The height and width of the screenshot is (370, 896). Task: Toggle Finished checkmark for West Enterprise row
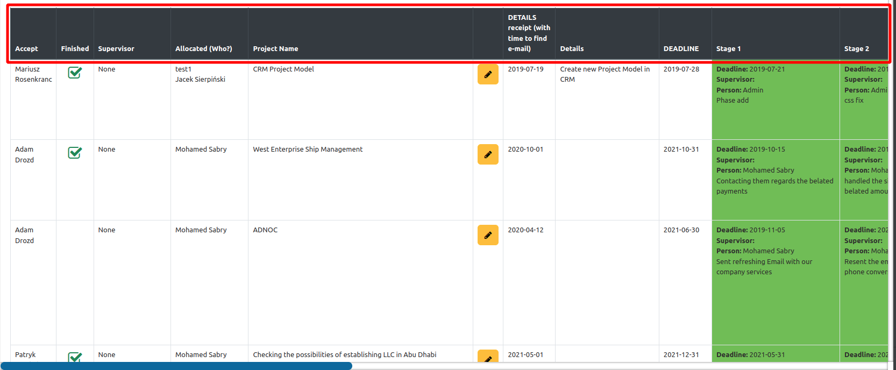coord(75,153)
